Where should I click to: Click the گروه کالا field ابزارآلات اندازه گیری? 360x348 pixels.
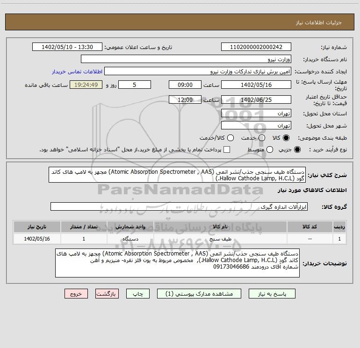pyautogui.click(x=179, y=206)
